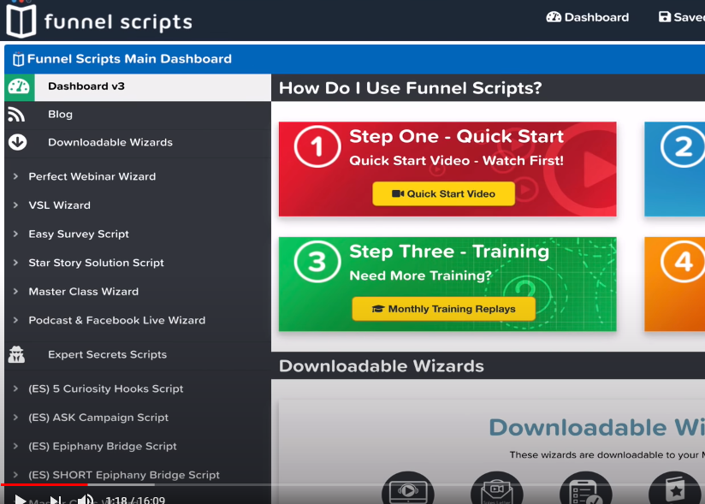Screen dimensions: 705x504
Task: Click the star book wizard icon
Action: [675, 488]
